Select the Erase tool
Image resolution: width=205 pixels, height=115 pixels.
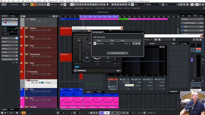click(x=80, y=4)
